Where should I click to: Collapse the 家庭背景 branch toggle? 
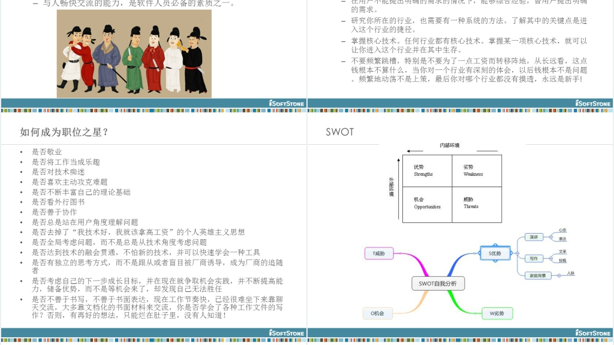tap(559, 276)
